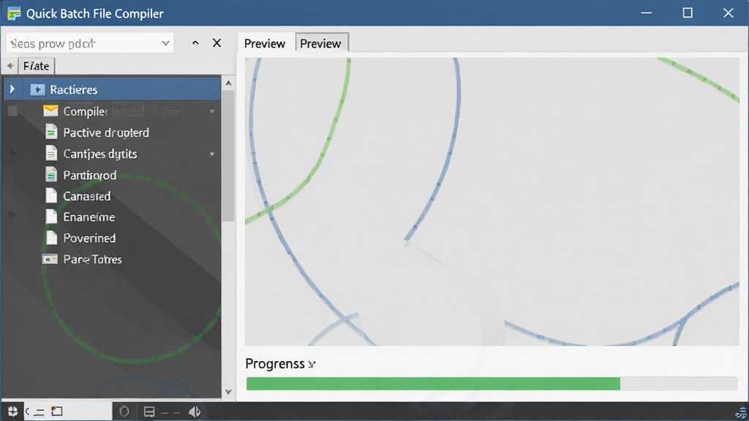
Task: Click the speaker volume icon in taskbar
Action: (195, 411)
